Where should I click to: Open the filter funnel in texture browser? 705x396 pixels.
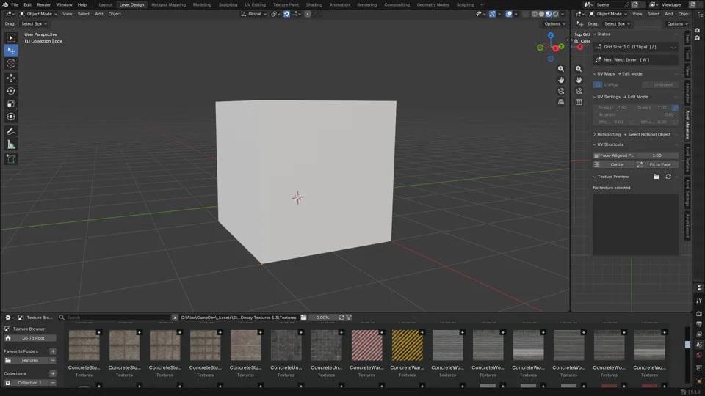(x=349, y=318)
